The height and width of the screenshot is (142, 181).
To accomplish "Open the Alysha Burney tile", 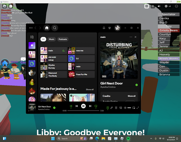I will 54,66.
